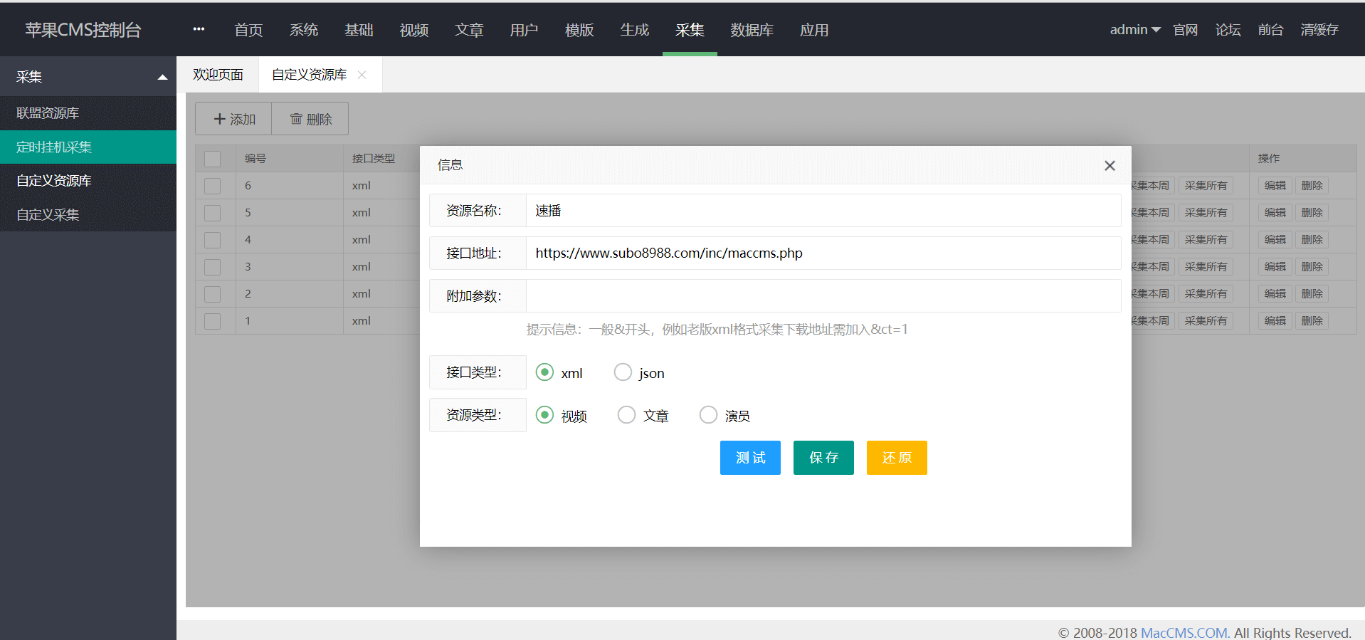Choose 演员 as resource type

coord(708,415)
